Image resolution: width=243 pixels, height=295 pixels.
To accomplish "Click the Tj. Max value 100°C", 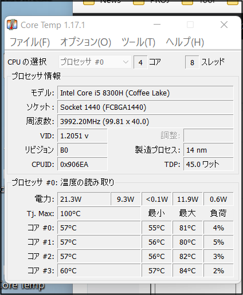I will tap(99, 213).
